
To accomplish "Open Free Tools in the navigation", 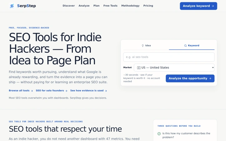I will [x=111, y=6].
